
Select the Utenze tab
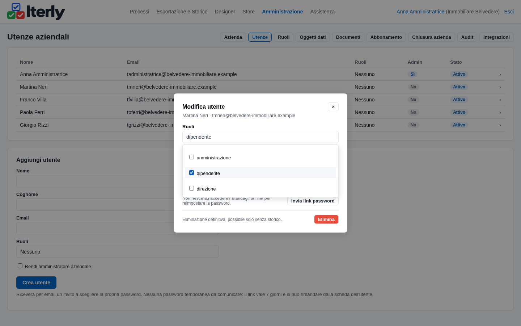click(x=260, y=37)
